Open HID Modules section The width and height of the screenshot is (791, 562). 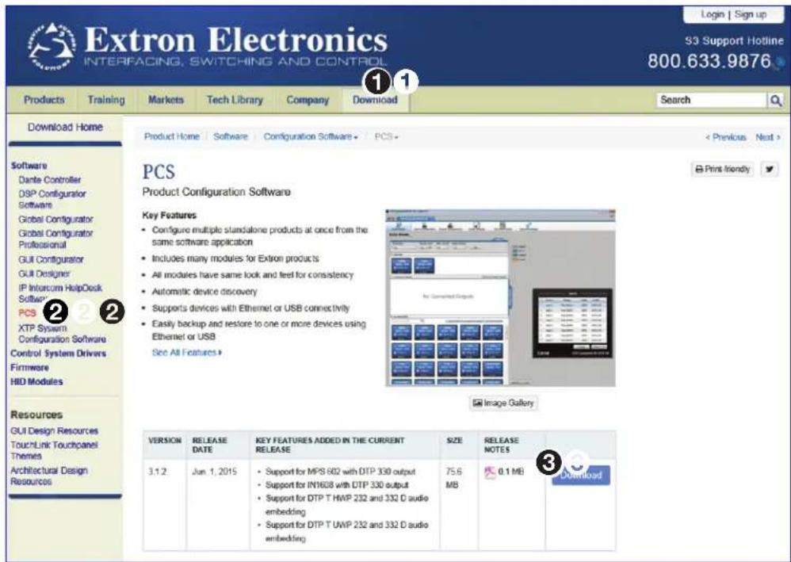(36, 381)
